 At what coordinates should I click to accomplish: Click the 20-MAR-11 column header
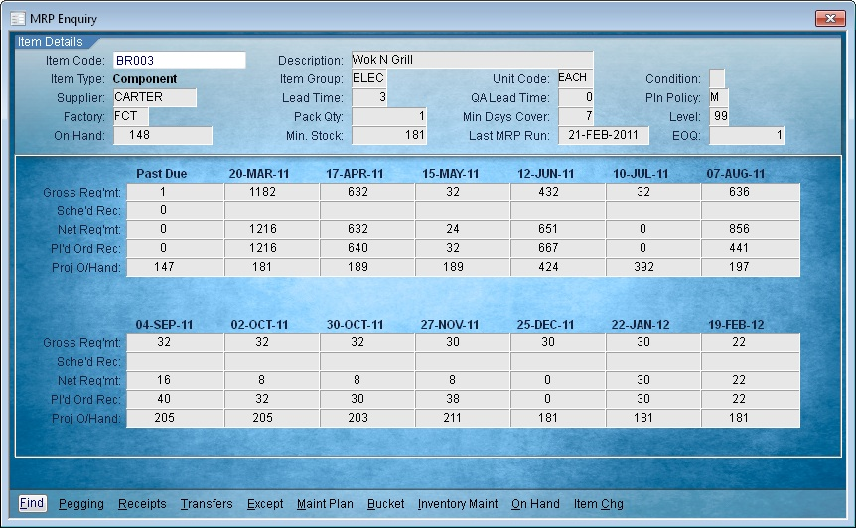259,174
